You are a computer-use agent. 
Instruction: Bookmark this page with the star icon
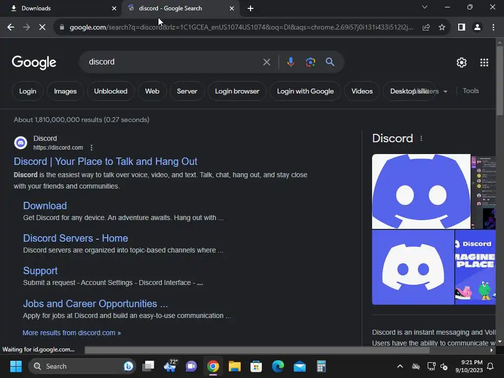442,28
